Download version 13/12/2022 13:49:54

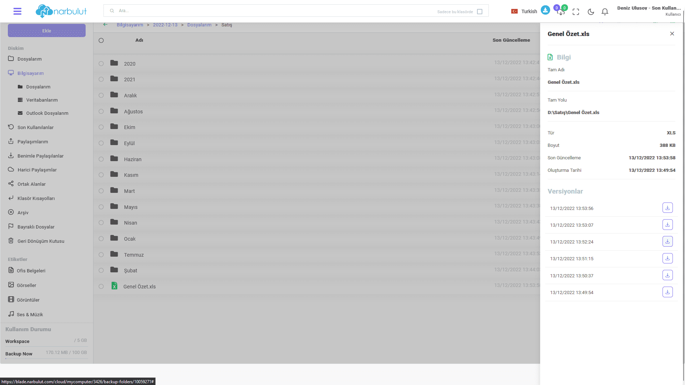click(667, 292)
